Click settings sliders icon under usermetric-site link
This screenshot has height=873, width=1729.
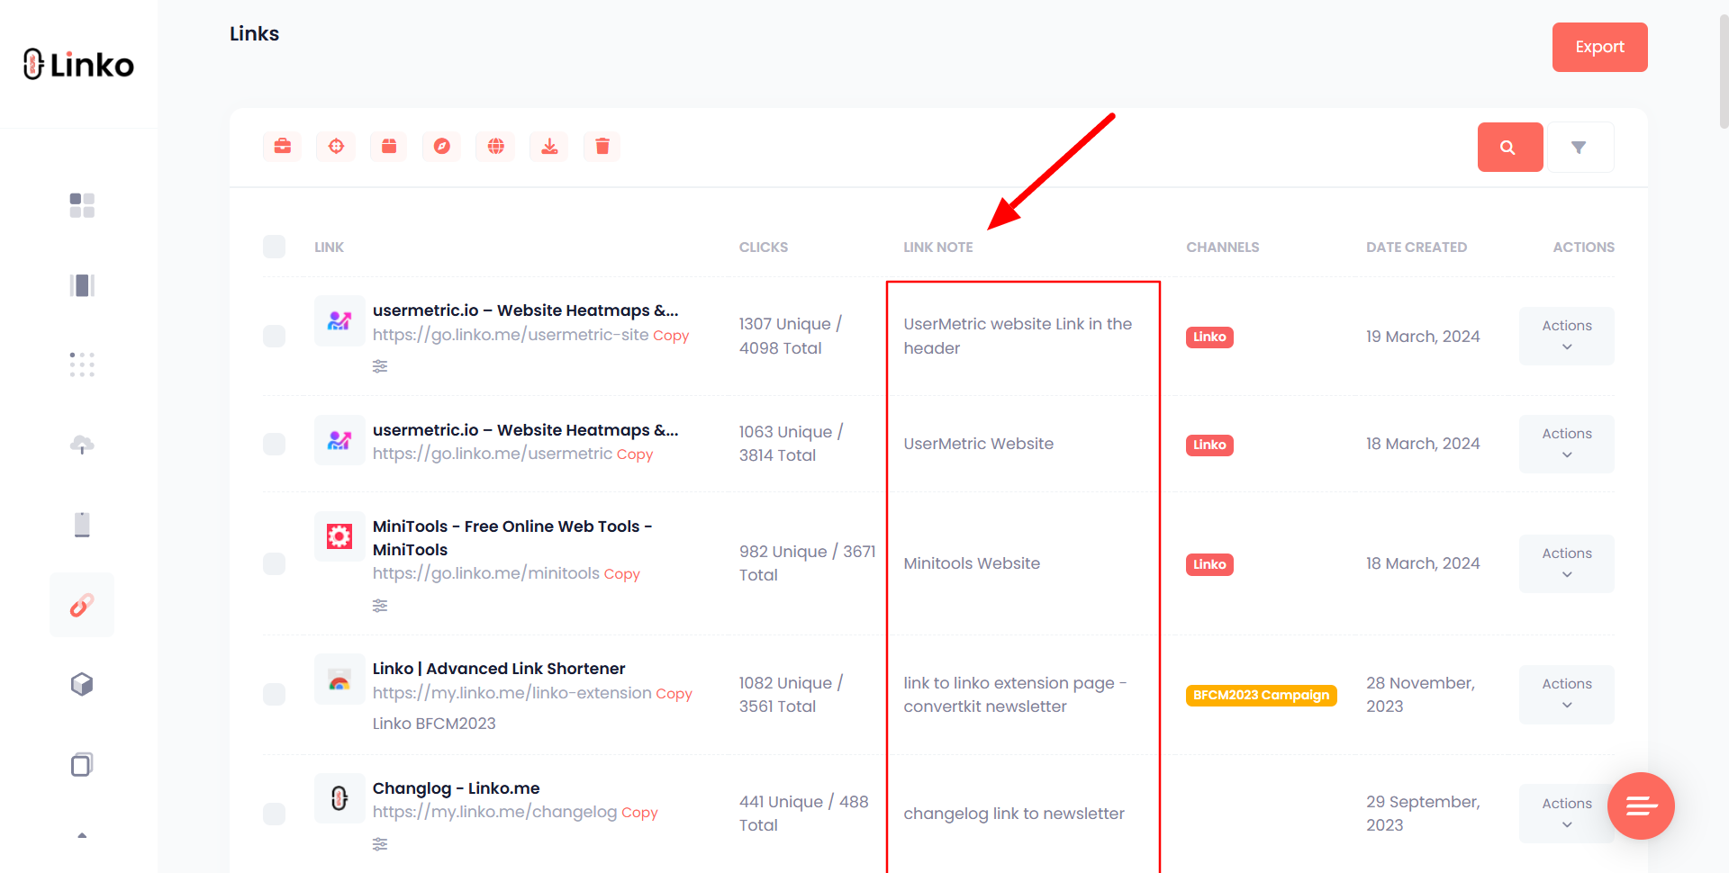point(380,366)
